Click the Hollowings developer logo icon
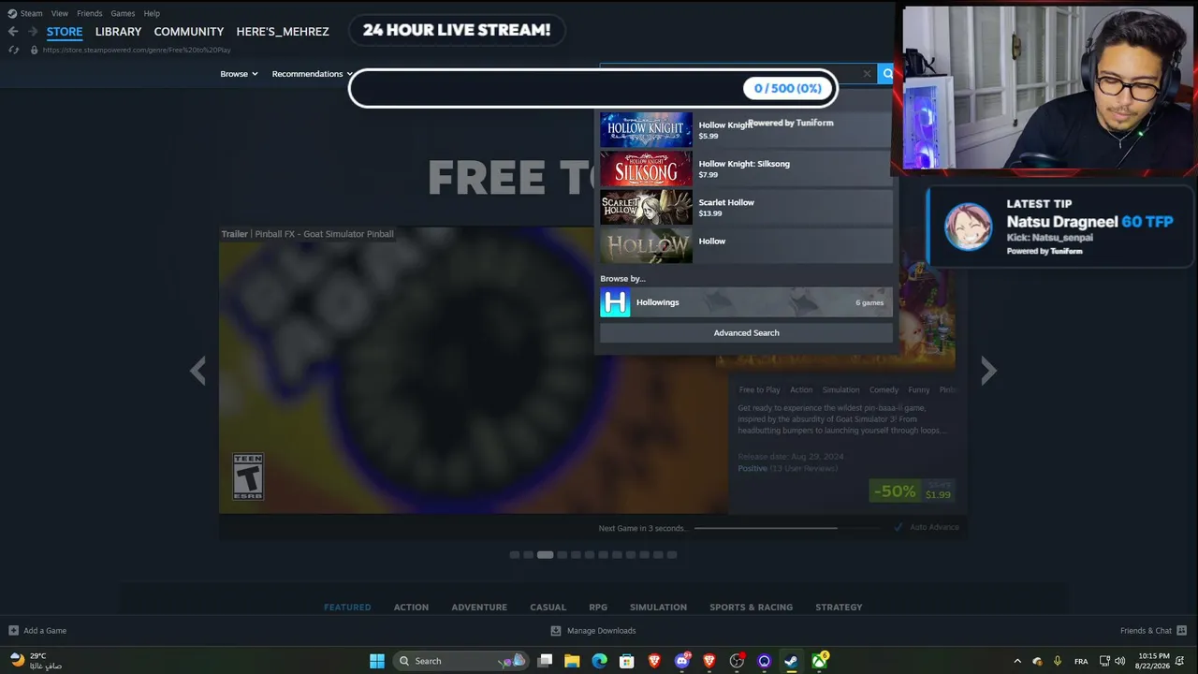The height and width of the screenshot is (674, 1198). coord(615,302)
